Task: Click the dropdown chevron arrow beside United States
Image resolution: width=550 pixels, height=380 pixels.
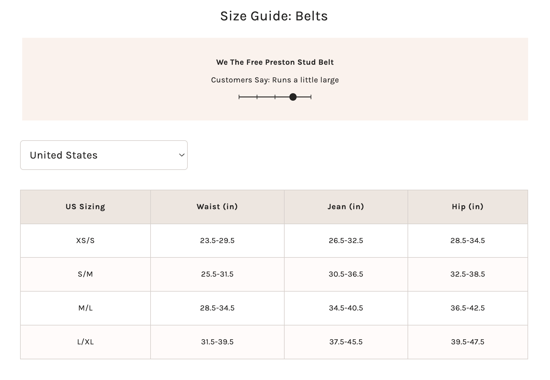Action: coord(181,155)
